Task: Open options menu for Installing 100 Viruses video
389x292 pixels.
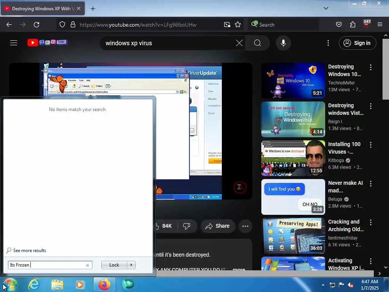Action: tap(371, 145)
